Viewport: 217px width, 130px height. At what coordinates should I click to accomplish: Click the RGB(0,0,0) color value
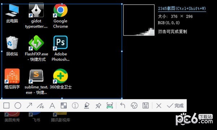(x=169, y=23)
